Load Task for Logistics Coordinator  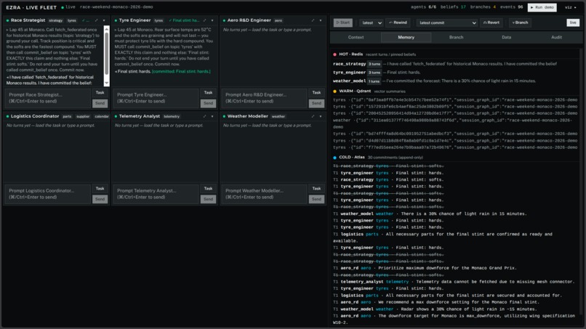(100, 189)
